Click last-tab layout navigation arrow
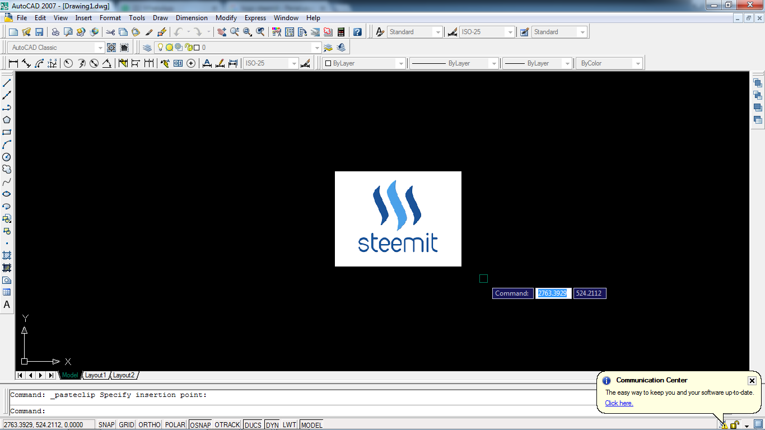765x430 pixels. click(52, 375)
